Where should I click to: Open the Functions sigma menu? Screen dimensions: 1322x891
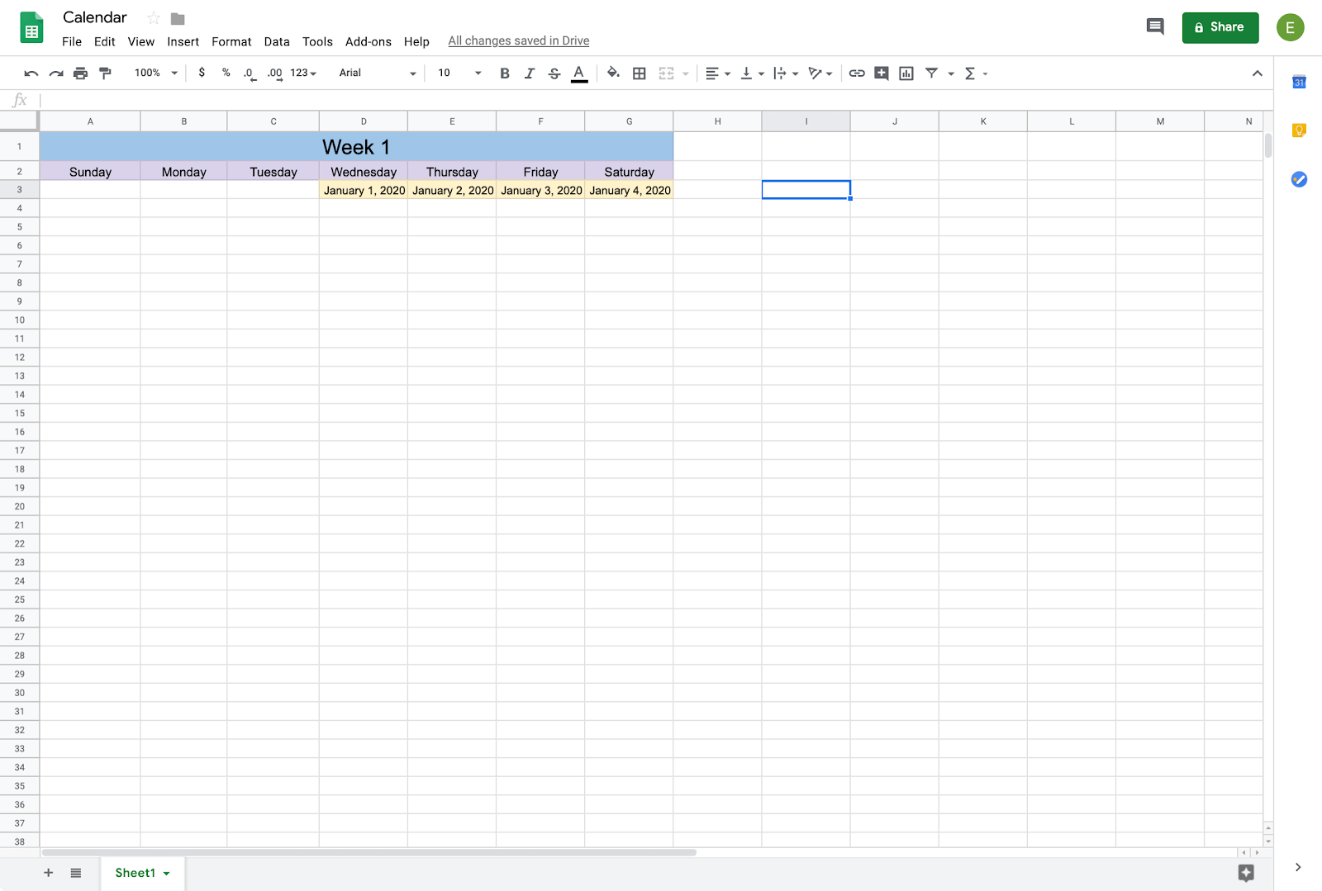[x=976, y=73]
